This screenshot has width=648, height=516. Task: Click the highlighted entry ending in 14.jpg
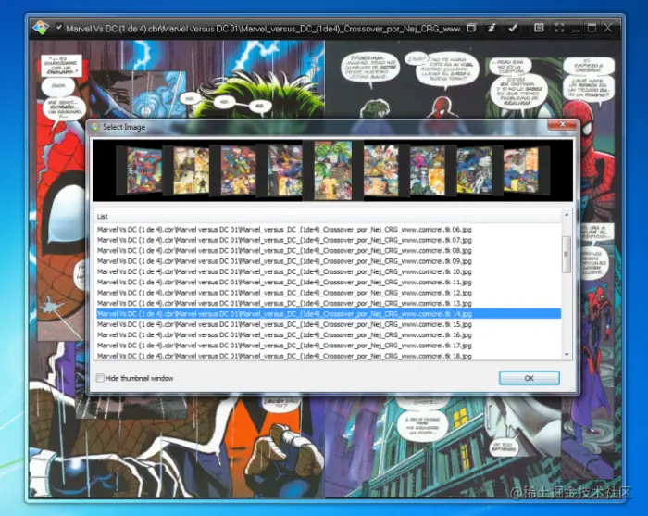pyautogui.click(x=328, y=314)
